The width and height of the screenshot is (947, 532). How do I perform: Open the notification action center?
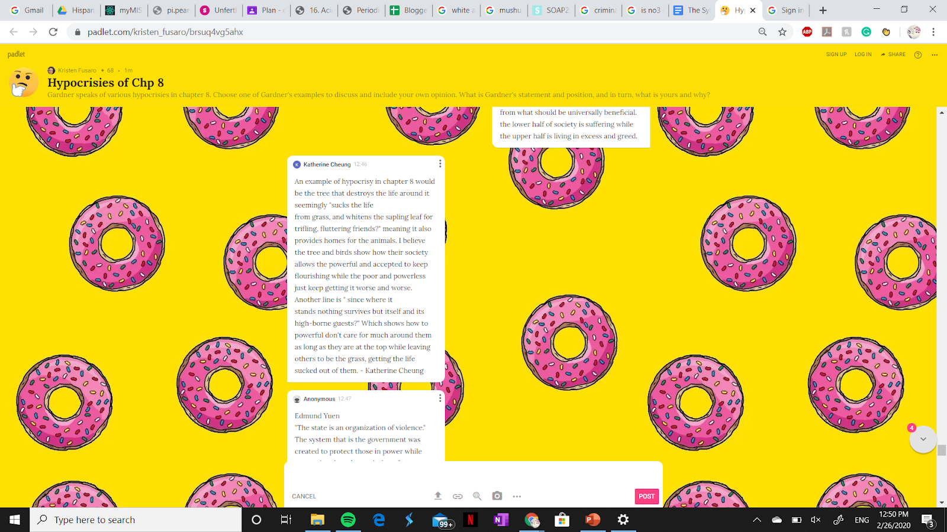point(928,520)
